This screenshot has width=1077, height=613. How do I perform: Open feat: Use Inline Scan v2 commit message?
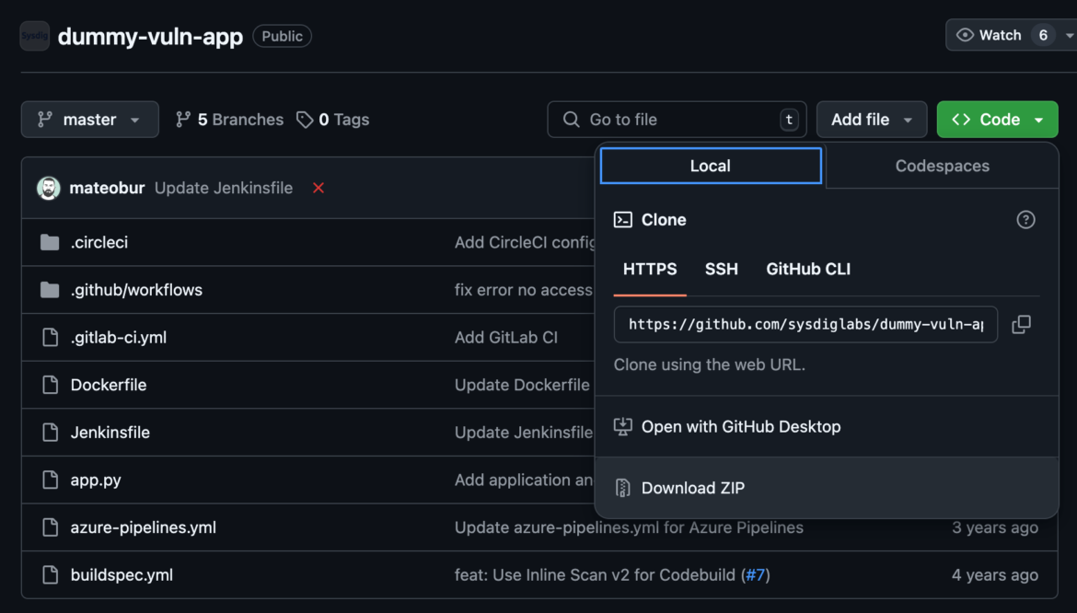click(596, 574)
